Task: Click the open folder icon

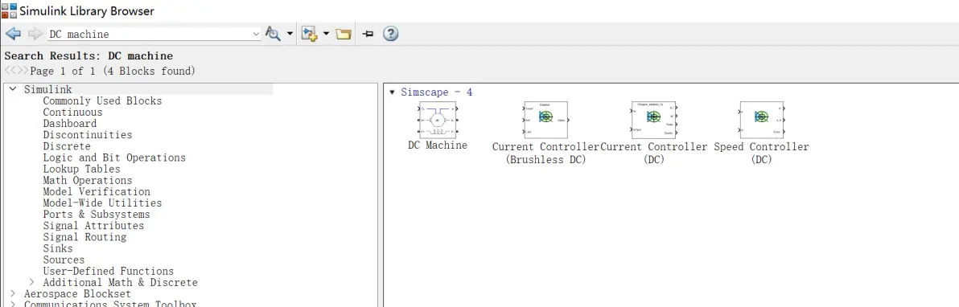Action: pos(343,35)
